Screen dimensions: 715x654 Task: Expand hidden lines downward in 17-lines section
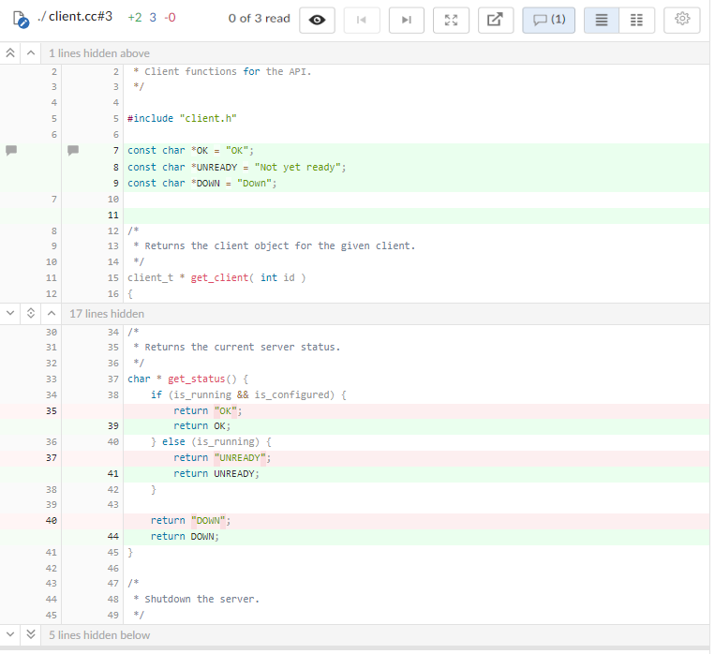click(x=10, y=313)
